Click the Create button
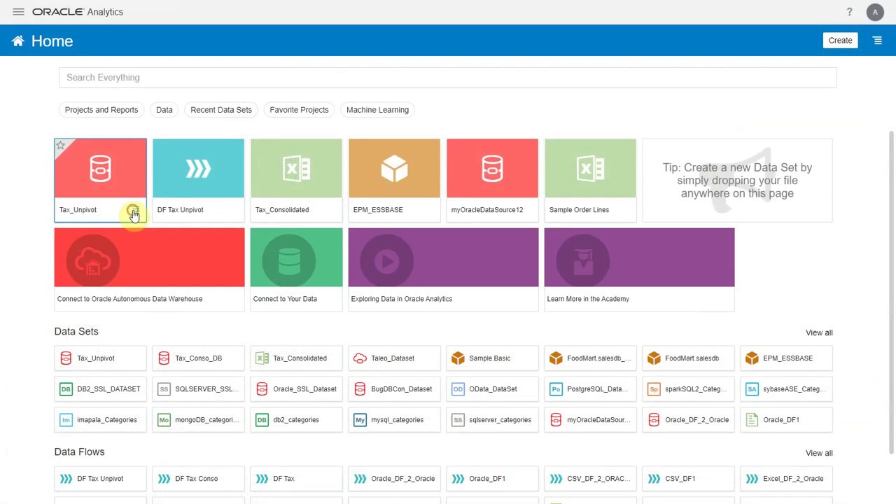Screen dimensions: 896x504 [x=840, y=41]
